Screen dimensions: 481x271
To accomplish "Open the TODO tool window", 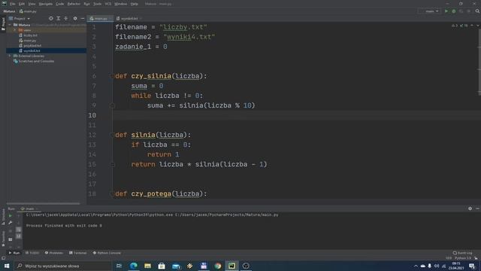I will [32, 253].
